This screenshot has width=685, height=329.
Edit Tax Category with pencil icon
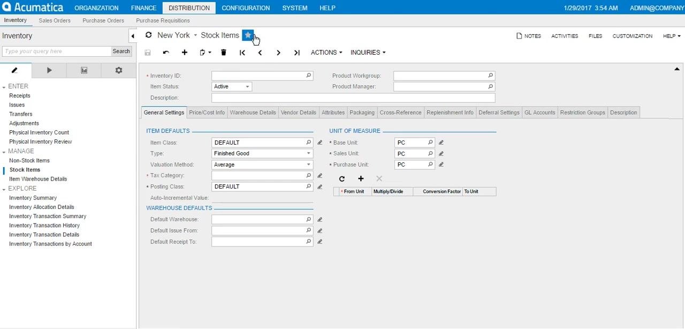(320, 175)
